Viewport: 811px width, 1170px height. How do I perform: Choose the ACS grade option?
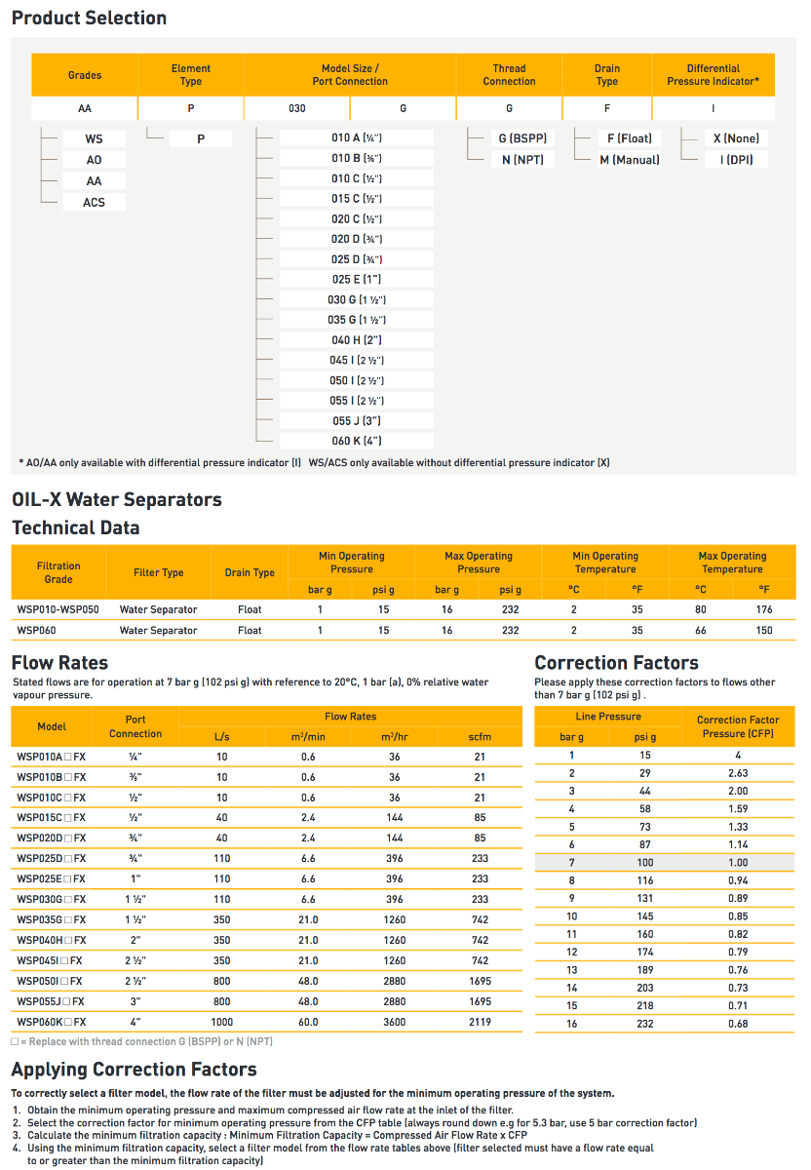click(94, 202)
